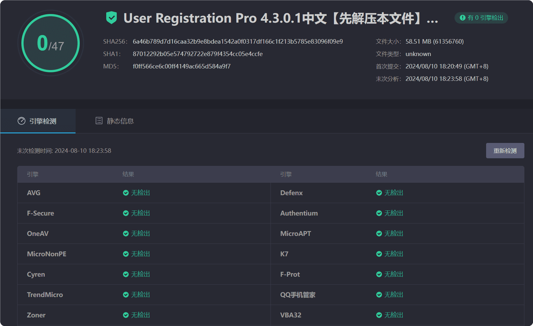Click first submission time 18:20:49 value
The image size is (533, 326).
click(x=447, y=67)
